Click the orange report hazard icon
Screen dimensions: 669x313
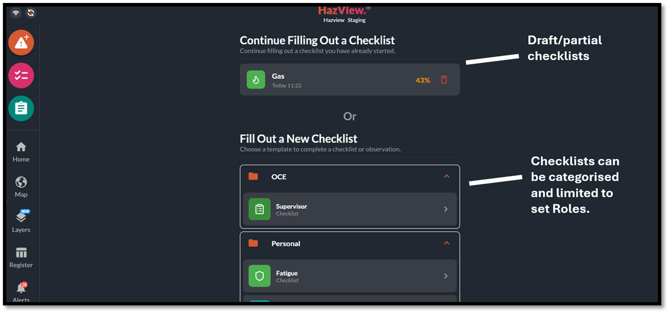[21, 42]
